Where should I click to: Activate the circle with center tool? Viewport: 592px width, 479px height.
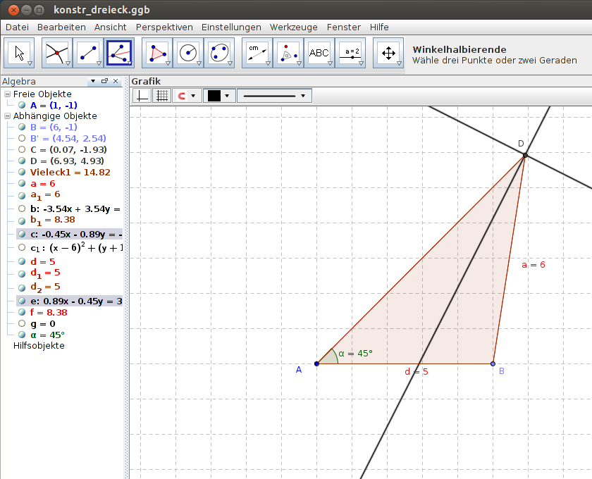188,52
